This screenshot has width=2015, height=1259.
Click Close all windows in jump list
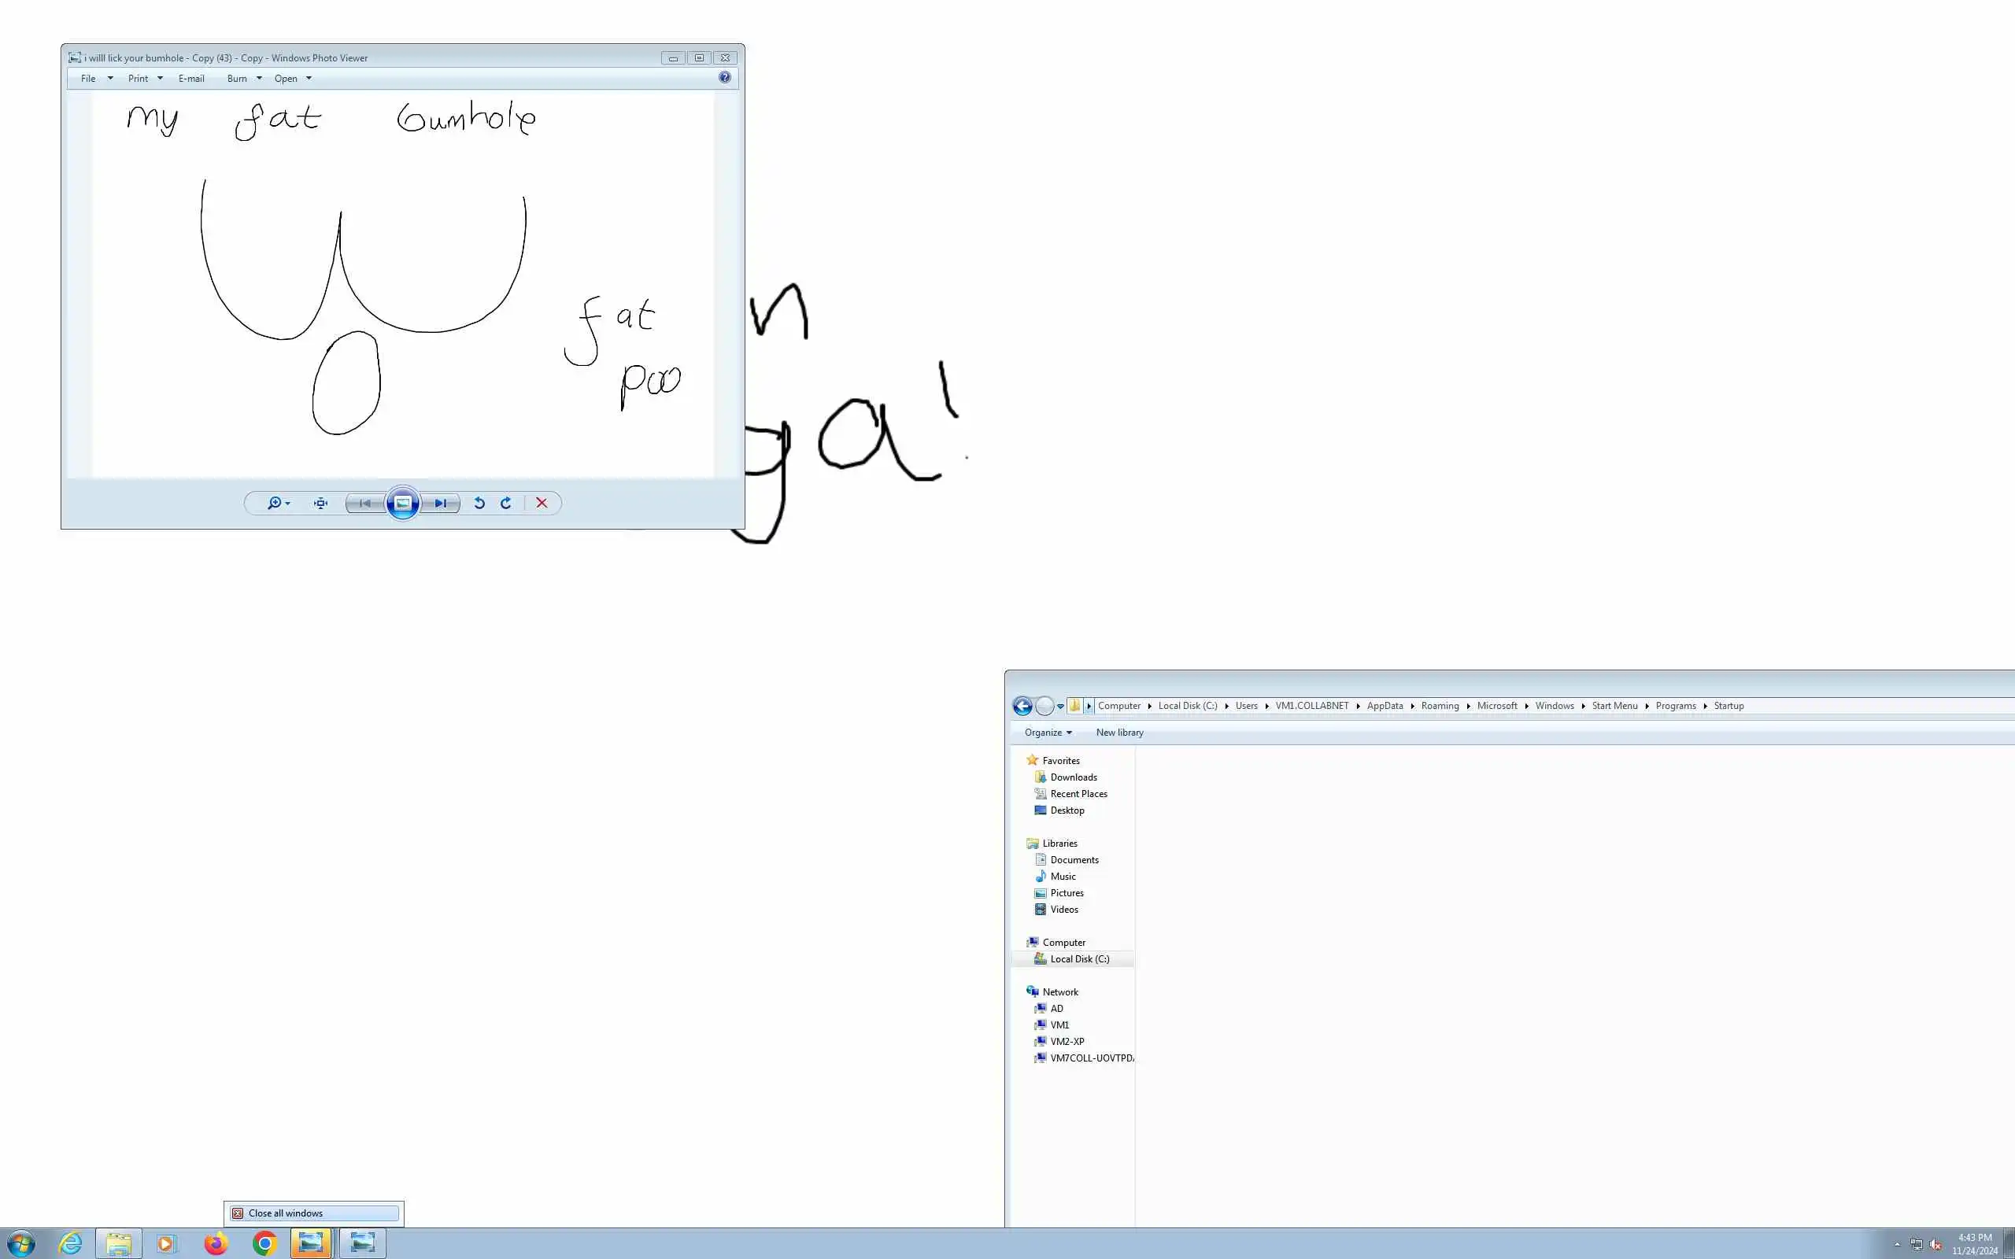286,1213
